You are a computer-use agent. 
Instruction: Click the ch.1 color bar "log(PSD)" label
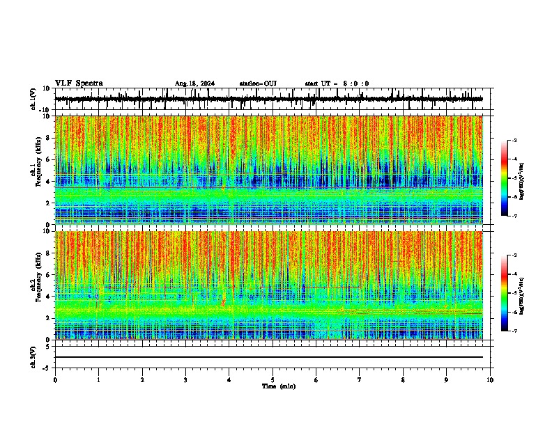click(x=521, y=182)
